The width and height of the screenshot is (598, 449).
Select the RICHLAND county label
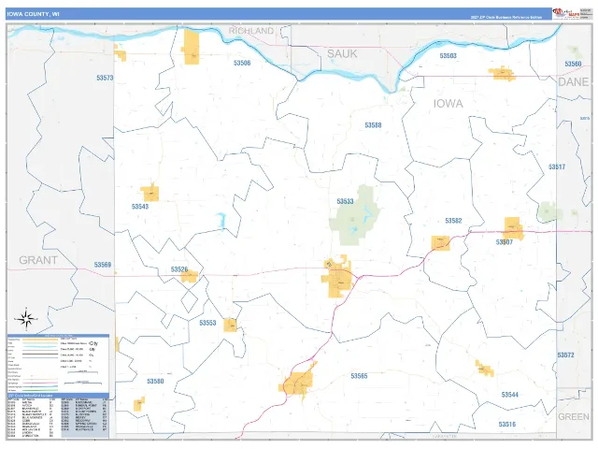(251, 31)
